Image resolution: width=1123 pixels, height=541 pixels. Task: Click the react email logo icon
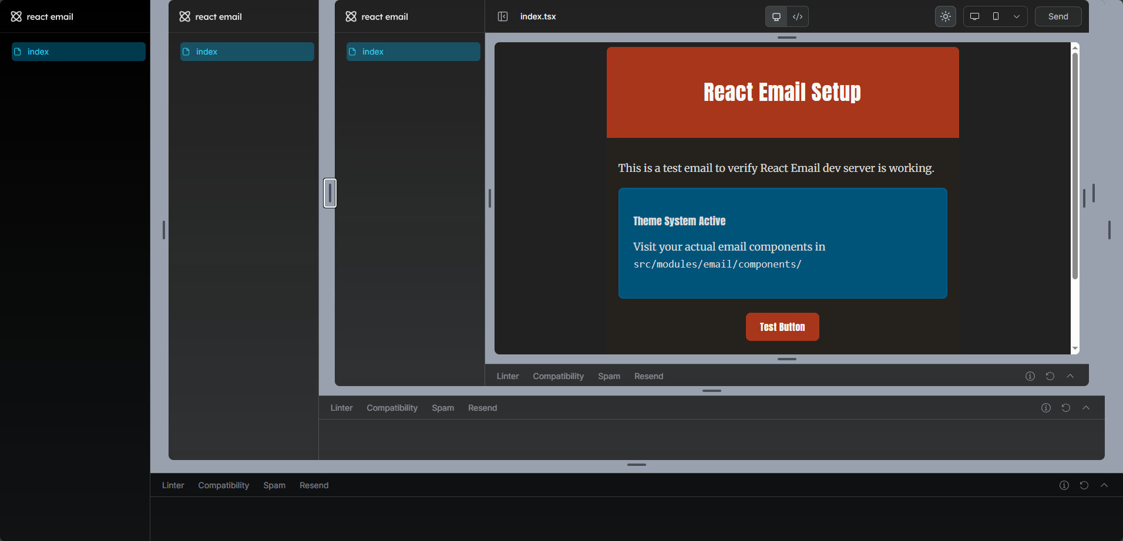pyautogui.click(x=15, y=16)
